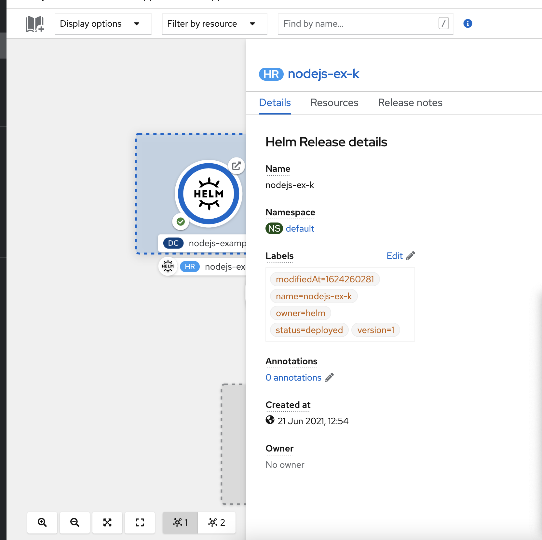The image size is (542, 540).
Task: Click the Annotations field heading
Action: coord(291,361)
